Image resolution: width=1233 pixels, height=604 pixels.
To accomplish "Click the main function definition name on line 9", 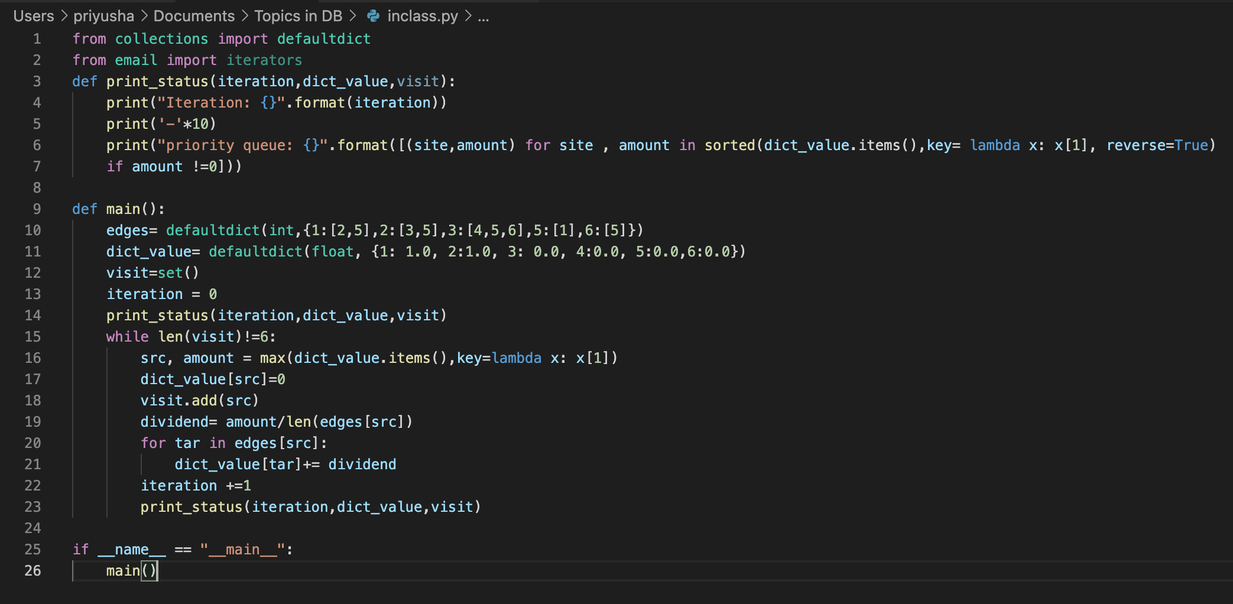I will 123,209.
